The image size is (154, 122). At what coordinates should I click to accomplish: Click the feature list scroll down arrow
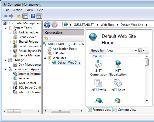coord(147,101)
